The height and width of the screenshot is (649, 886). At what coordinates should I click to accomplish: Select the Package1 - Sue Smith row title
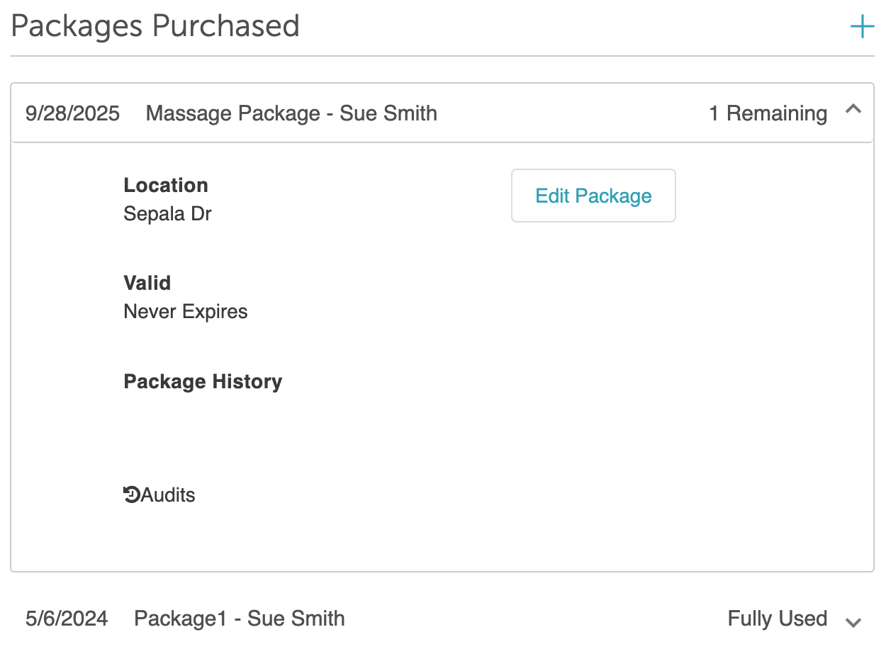[x=240, y=619]
